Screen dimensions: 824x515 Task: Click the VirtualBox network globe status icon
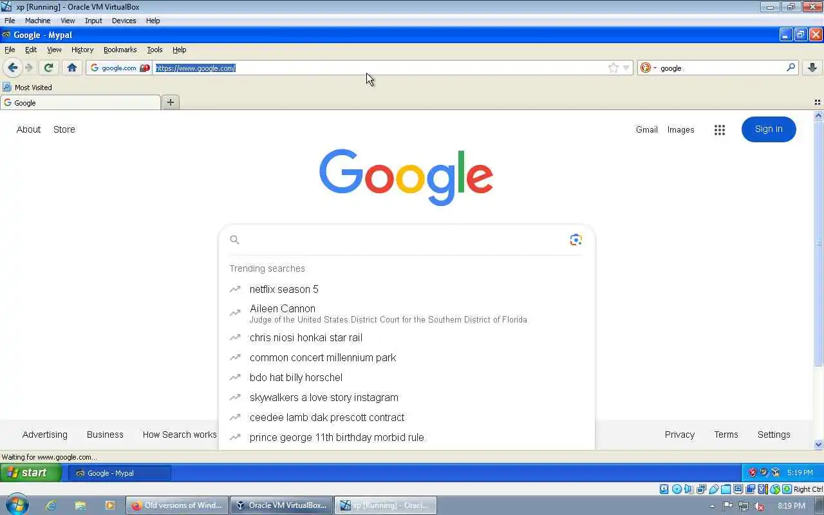[775, 489]
